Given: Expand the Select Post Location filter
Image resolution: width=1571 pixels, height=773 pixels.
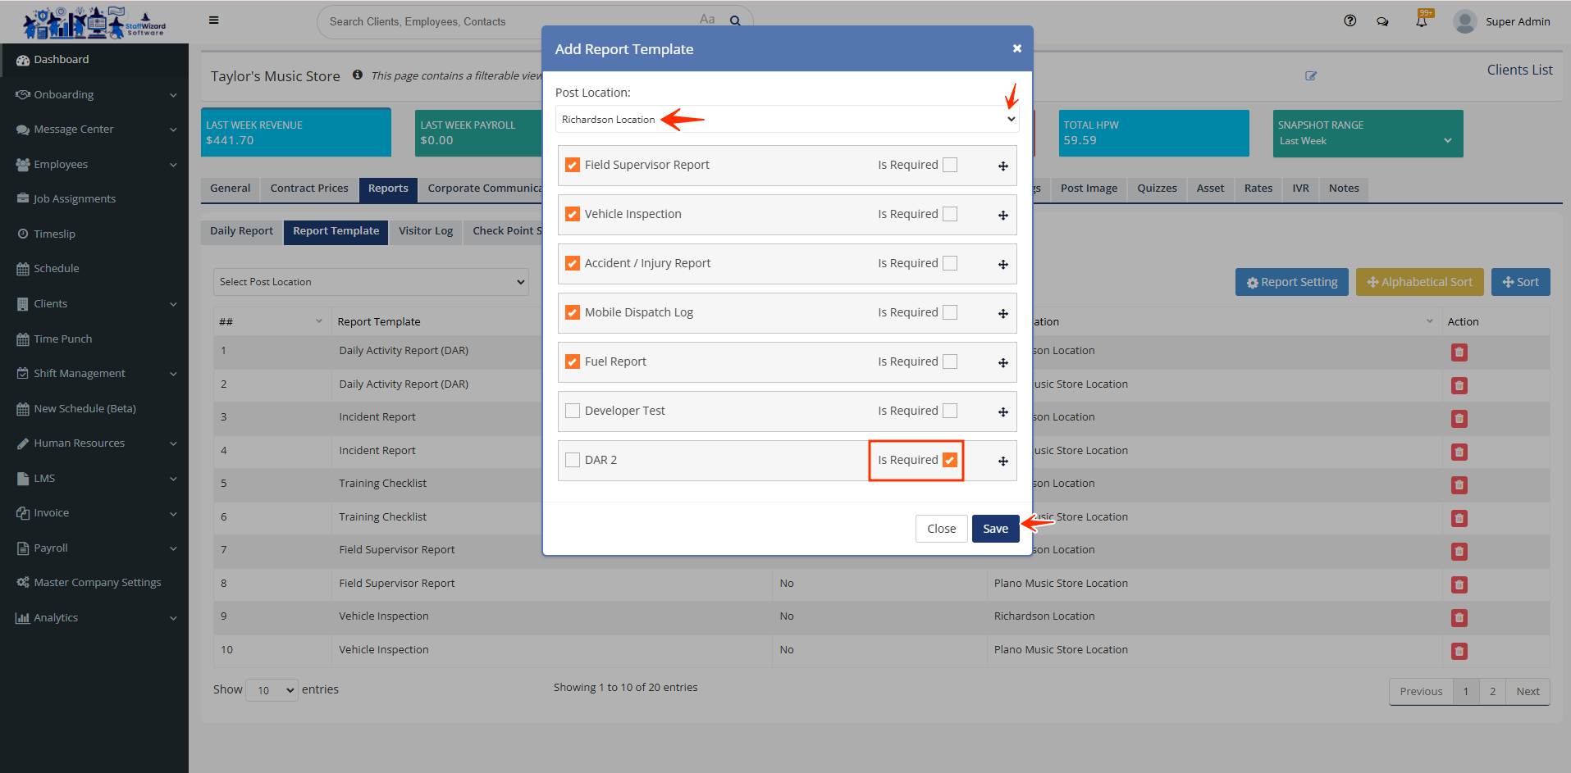Looking at the screenshot, I should point(371,282).
